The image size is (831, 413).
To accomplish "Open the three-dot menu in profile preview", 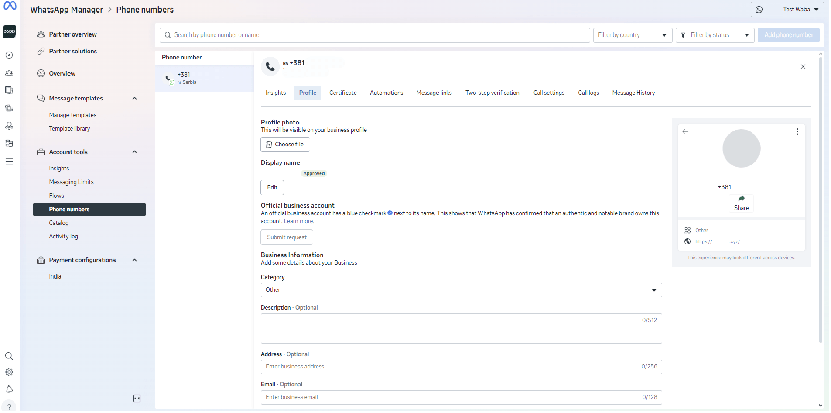I will 797,131.
